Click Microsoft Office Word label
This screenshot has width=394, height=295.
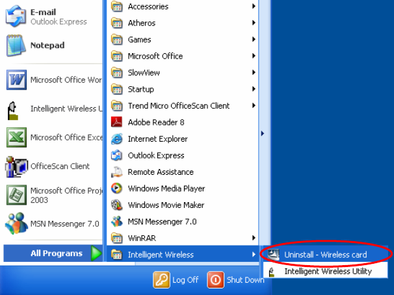[x=66, y=80]
